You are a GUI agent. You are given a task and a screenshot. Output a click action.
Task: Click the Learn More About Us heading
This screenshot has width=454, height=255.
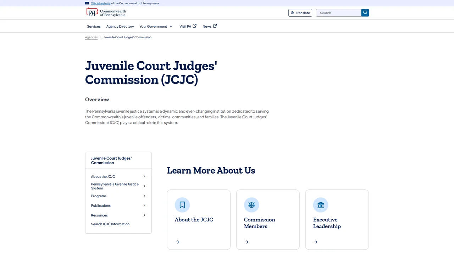coord(211,170)
